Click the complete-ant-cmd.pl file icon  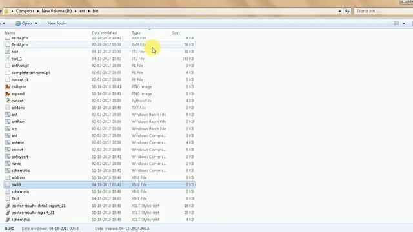coord(8,73)
